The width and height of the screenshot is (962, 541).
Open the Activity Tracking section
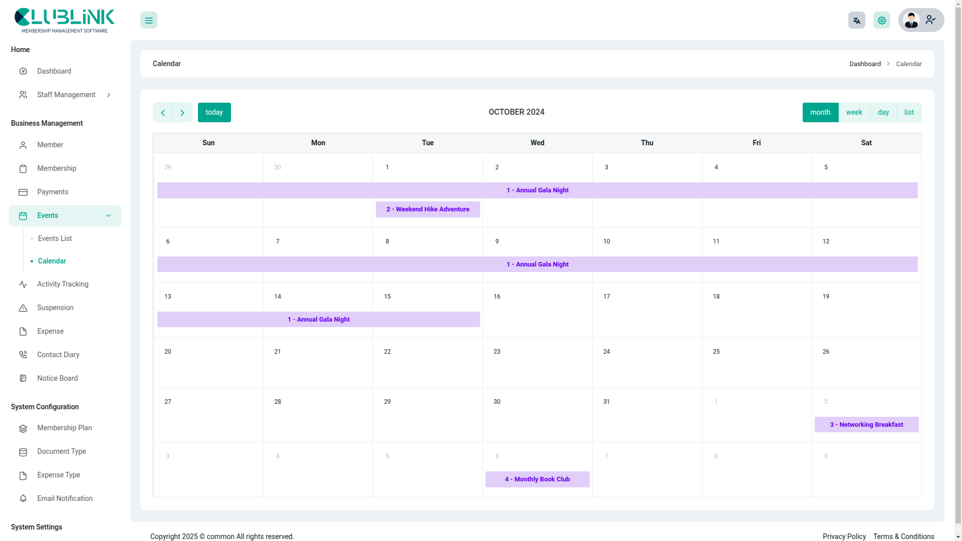pos(62,284)
